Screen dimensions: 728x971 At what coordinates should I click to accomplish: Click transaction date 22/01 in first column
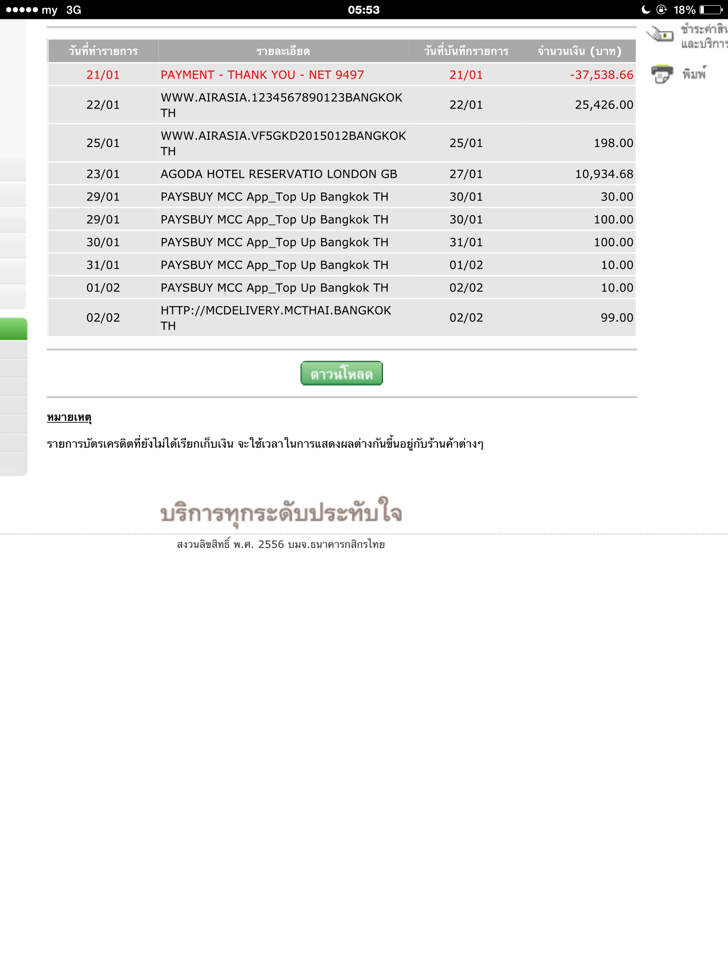coord(103,105)
